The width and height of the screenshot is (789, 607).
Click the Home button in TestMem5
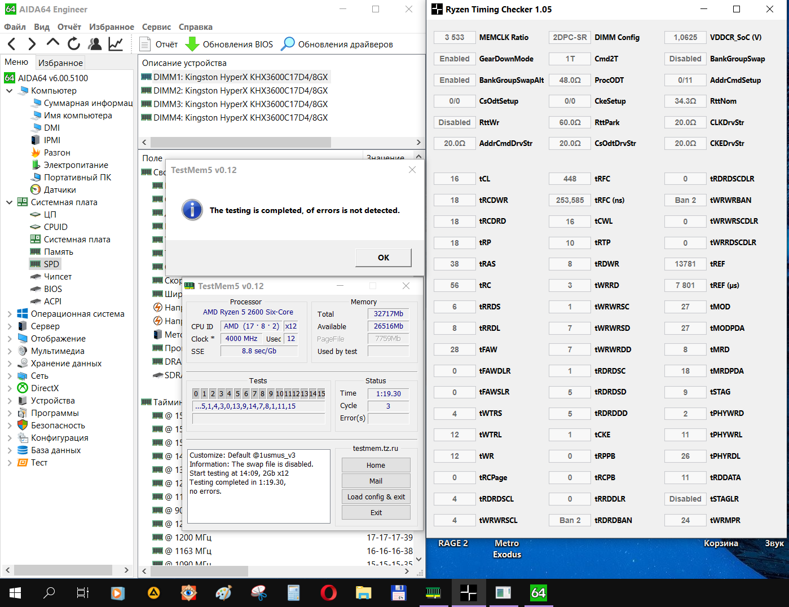[376, 466]
